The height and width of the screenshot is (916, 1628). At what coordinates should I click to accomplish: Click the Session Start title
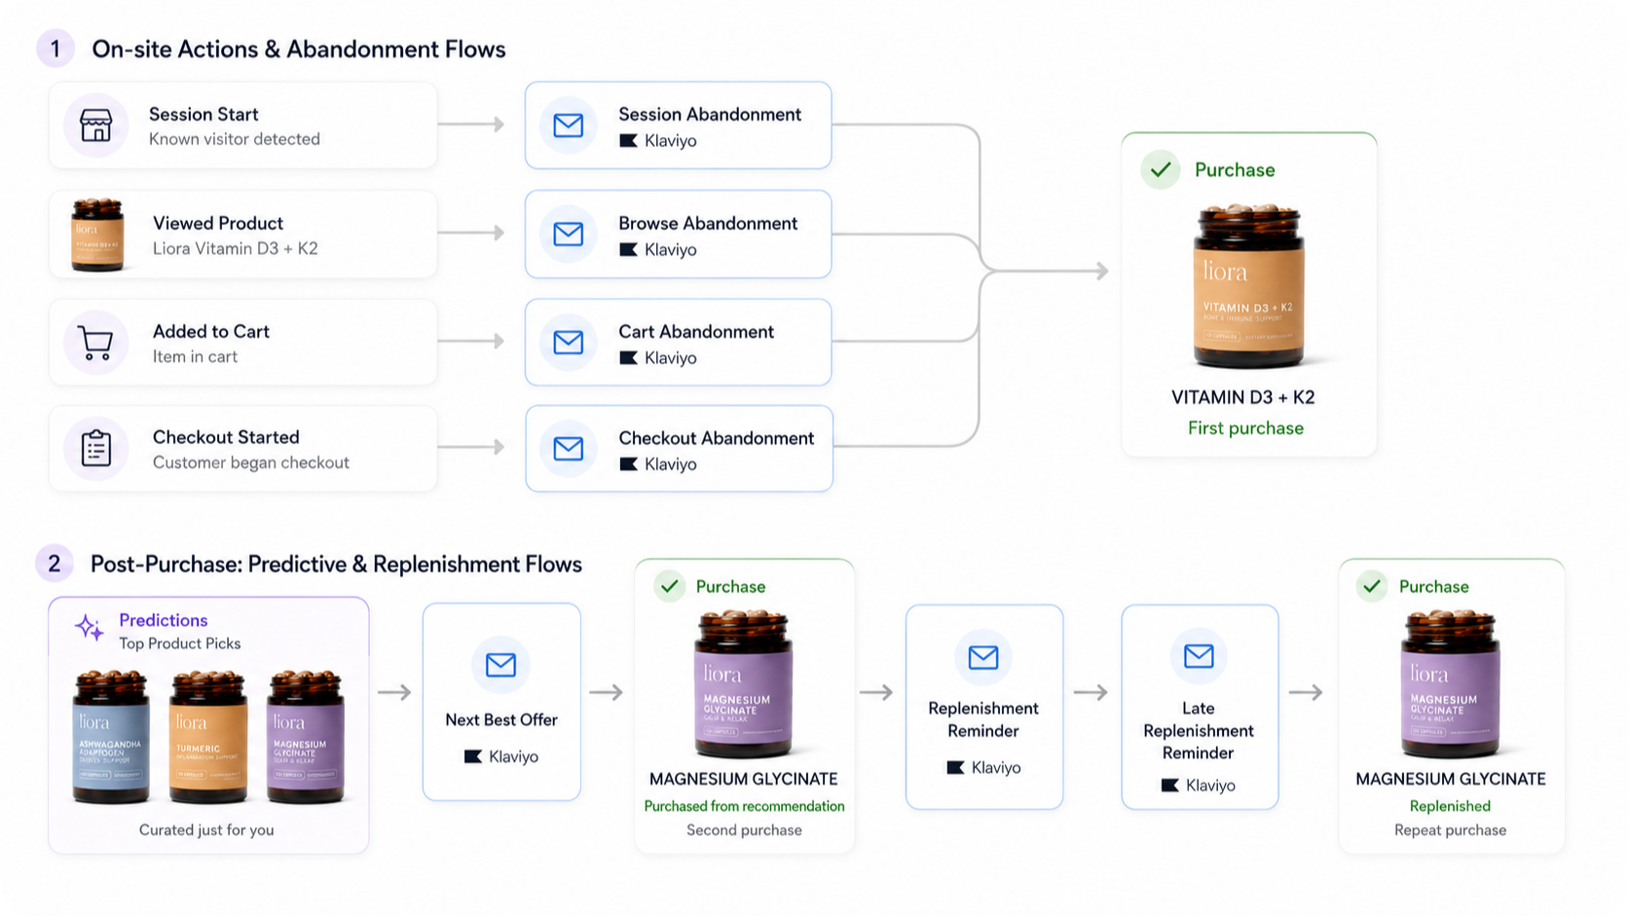203,114
